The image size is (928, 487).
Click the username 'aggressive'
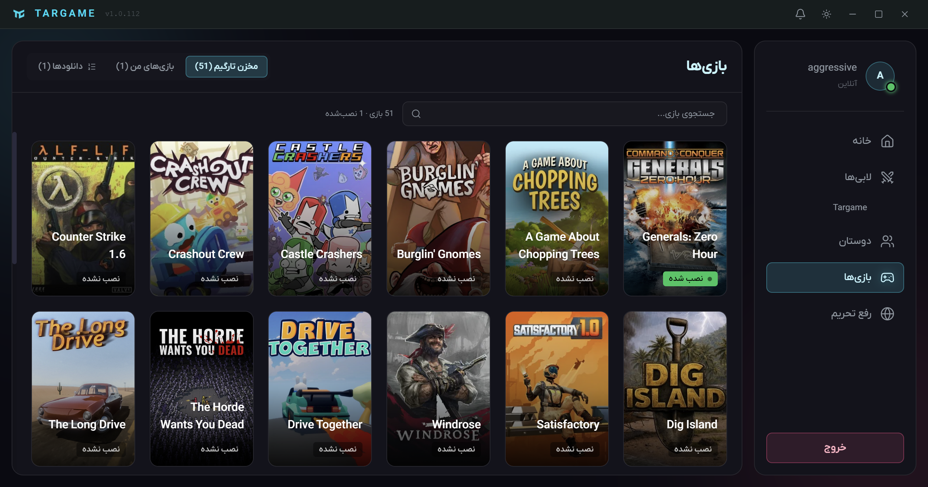pyautogui.click(x=832, y=67)
